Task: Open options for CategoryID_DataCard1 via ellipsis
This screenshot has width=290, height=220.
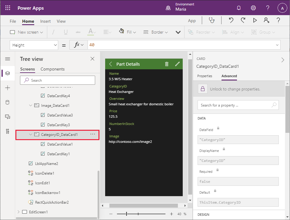Action: point(92,135)
